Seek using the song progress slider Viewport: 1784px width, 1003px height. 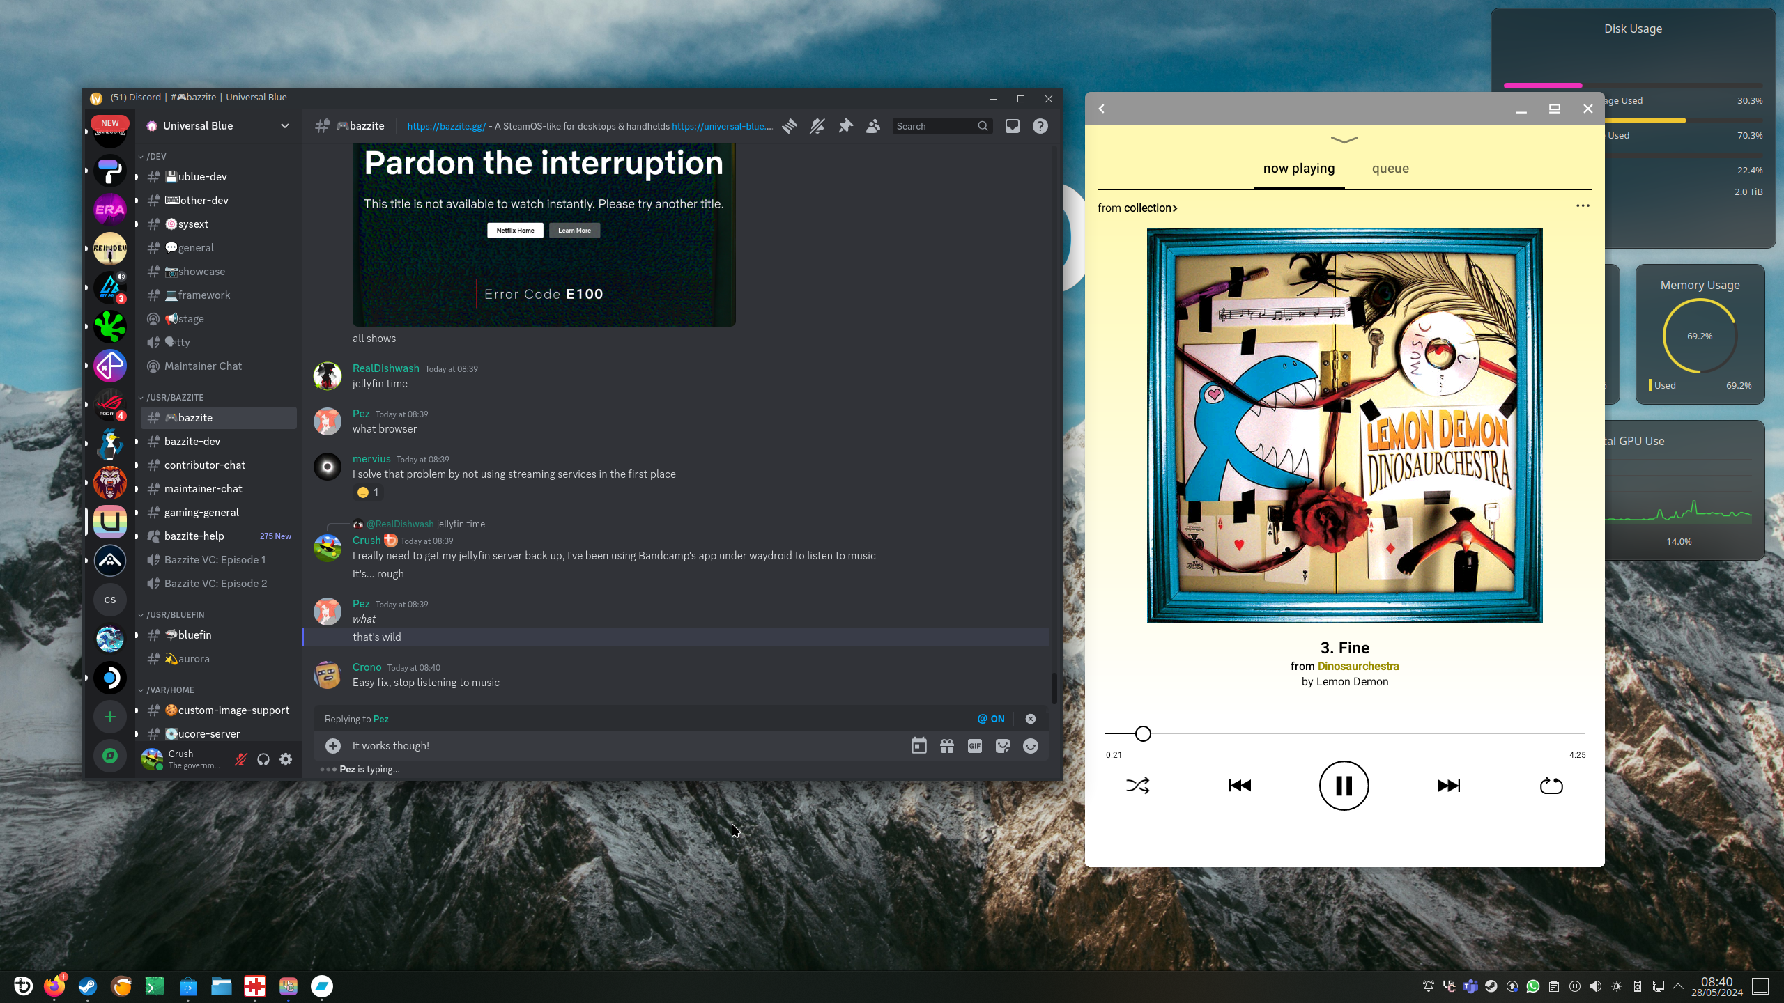coord(1142,733)
